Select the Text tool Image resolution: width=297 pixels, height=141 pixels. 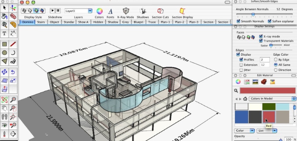tap(4, 33)
